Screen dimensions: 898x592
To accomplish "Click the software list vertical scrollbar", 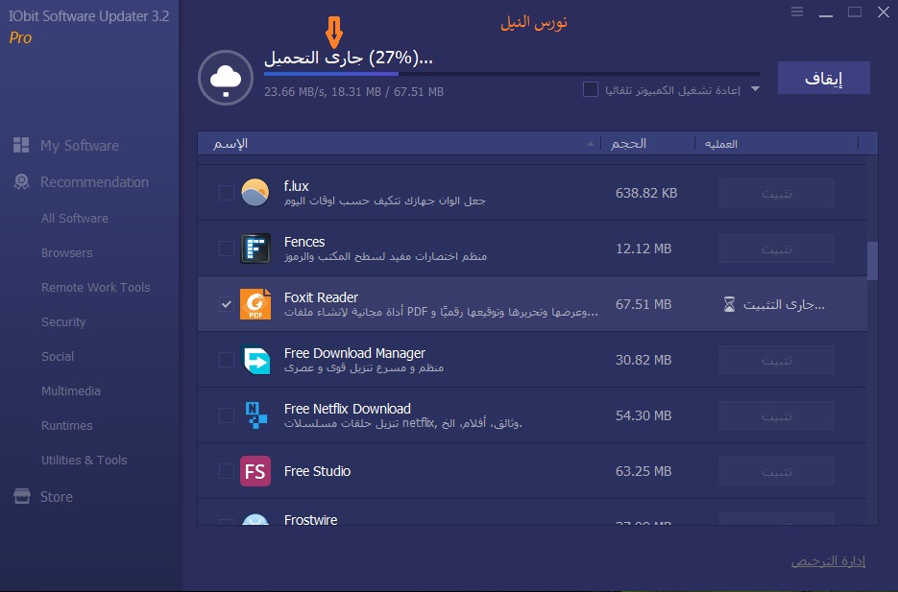I will tap(872, 260).
